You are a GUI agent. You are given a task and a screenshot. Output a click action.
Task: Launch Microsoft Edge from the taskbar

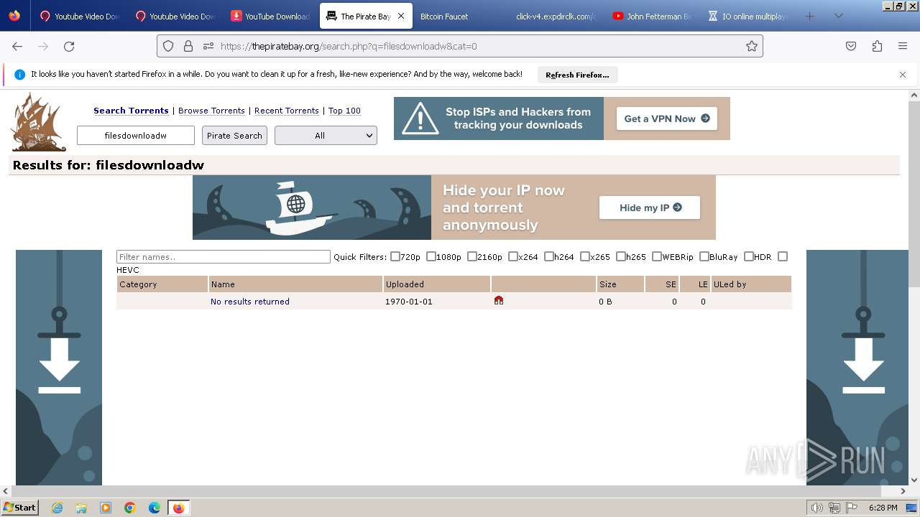pyautogui.click(x=155, y=508)
